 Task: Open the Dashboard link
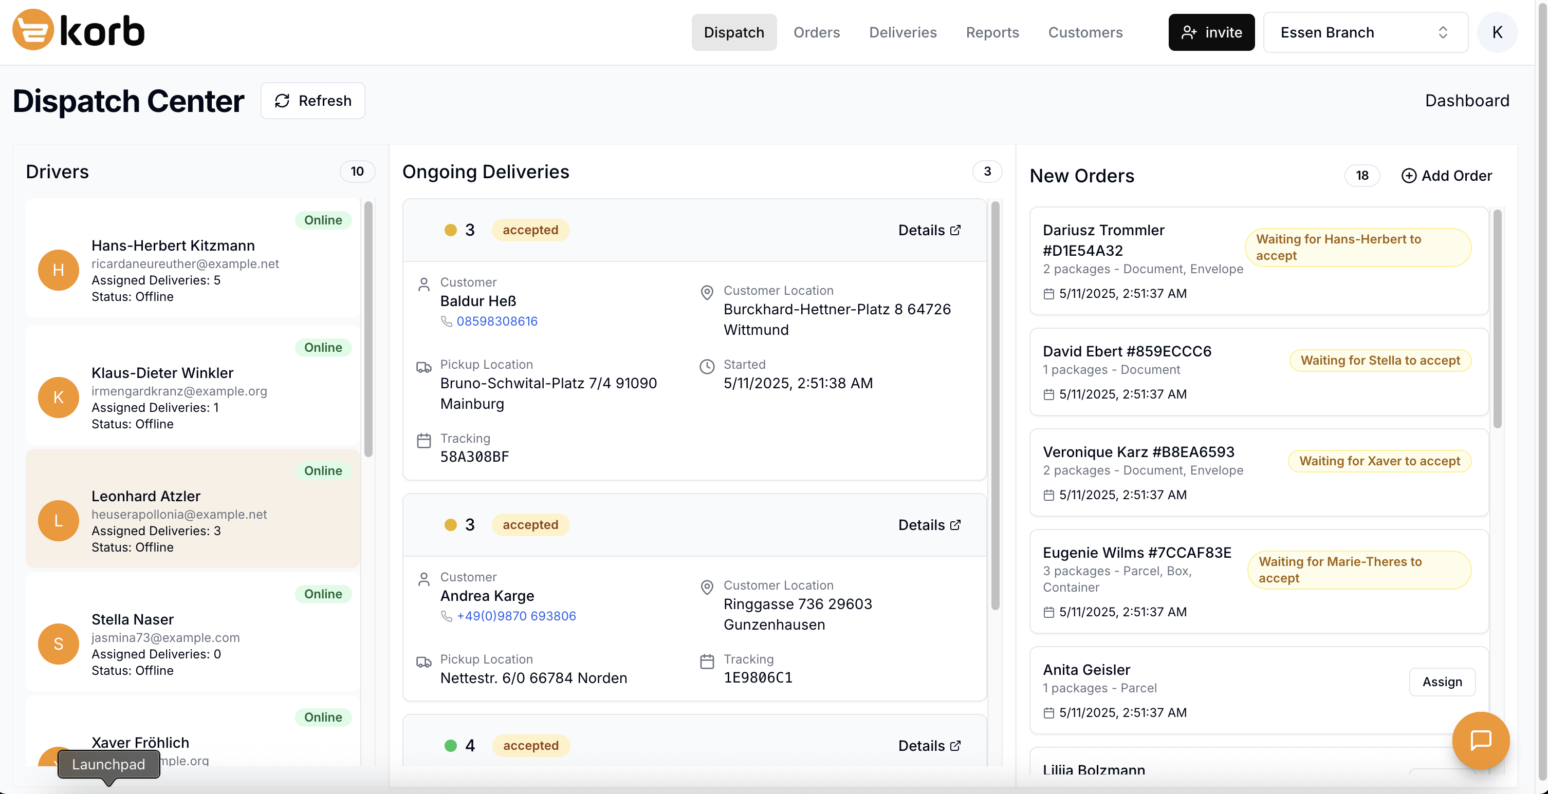[1467, 101]
